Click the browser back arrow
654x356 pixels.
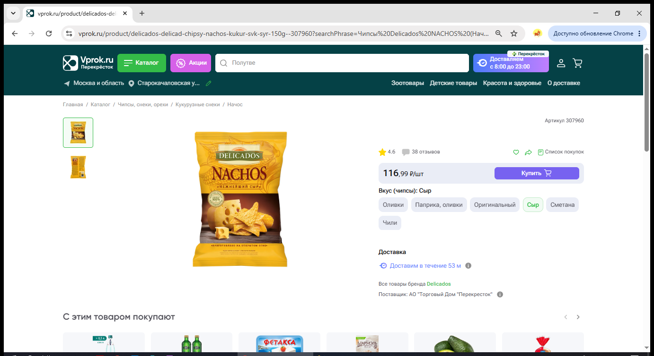15,34
